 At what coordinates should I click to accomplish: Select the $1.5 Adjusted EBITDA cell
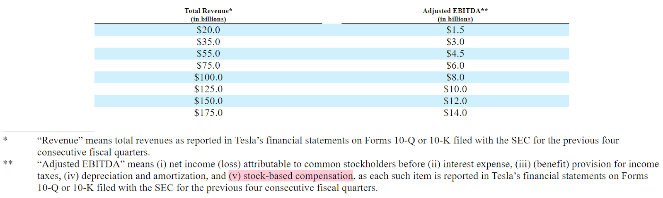click(455, 30)
